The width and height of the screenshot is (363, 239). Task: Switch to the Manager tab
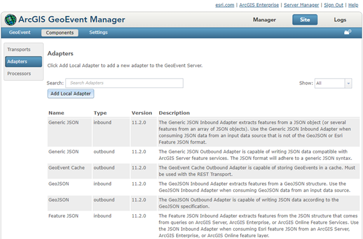(264, 20)
